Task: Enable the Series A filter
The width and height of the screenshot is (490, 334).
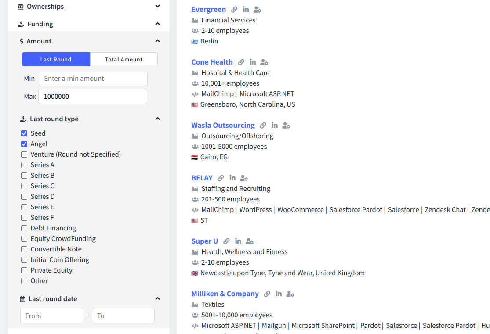Action: [x=24, y=165]
